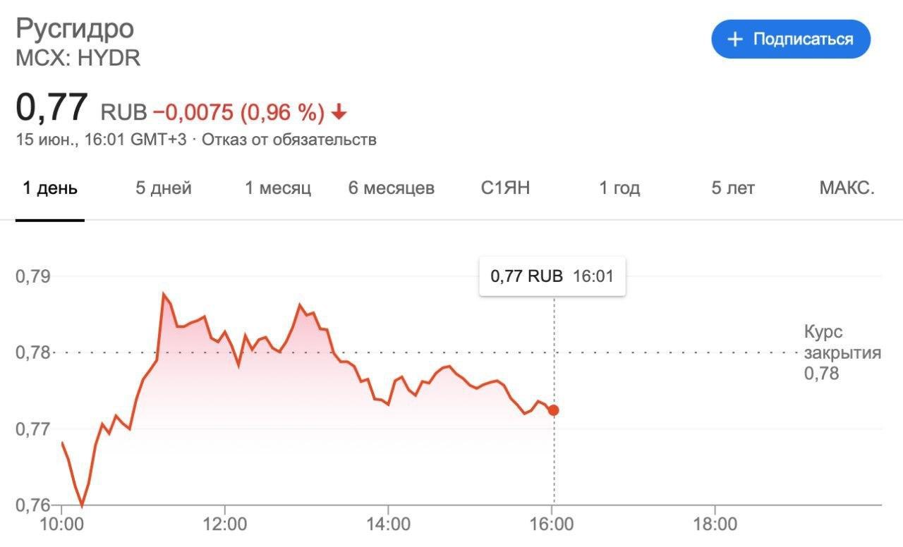Click the red endpoint dot on chart
Image resolution: width=903 pixels, height=547 pixels.
tap(554, 410)
